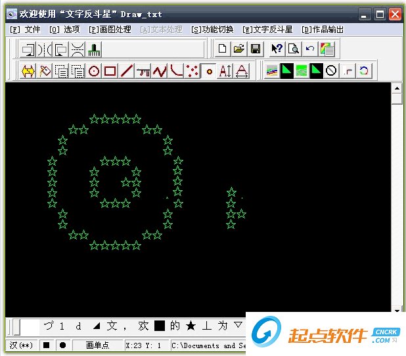Undo the last action
406x356 pixels.
click(310, 49)
